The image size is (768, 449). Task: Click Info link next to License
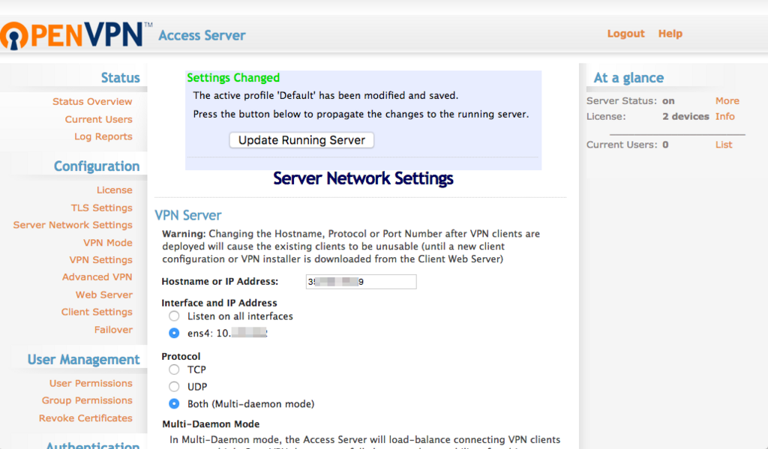(x=725, y=116)
